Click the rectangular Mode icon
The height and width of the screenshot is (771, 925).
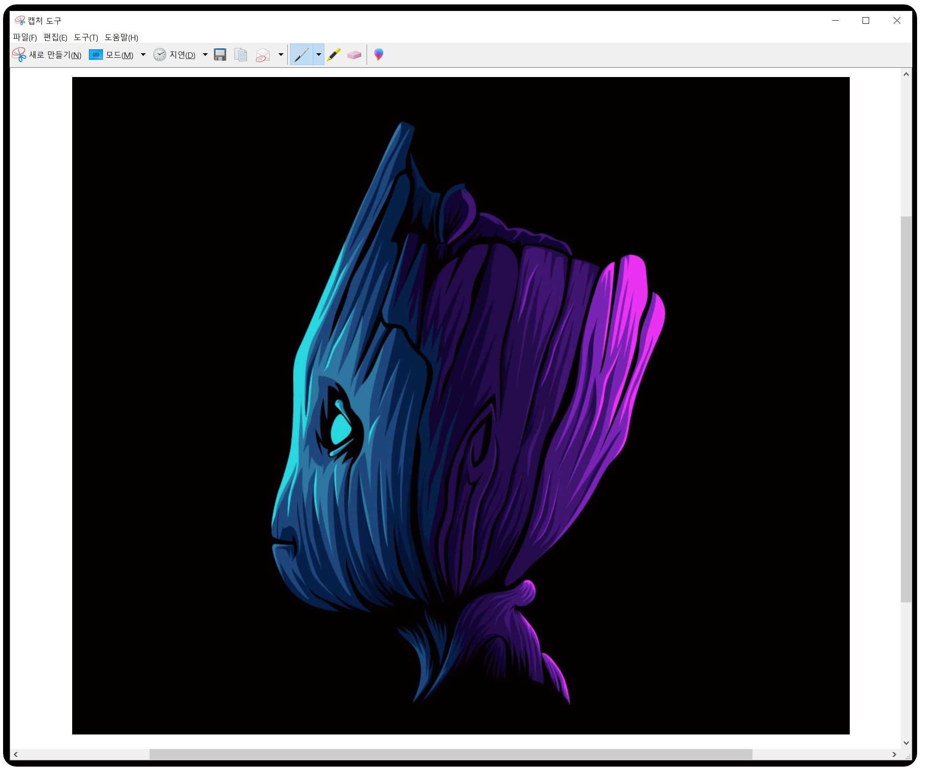tap(95, 55)
